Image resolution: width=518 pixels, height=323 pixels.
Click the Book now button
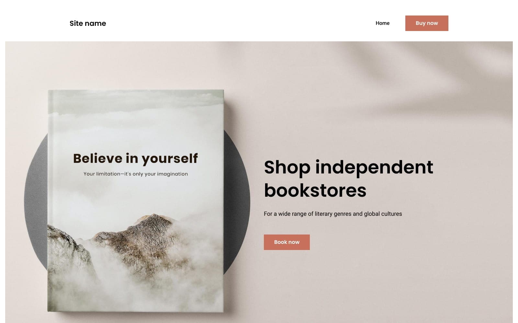point(287,242)
